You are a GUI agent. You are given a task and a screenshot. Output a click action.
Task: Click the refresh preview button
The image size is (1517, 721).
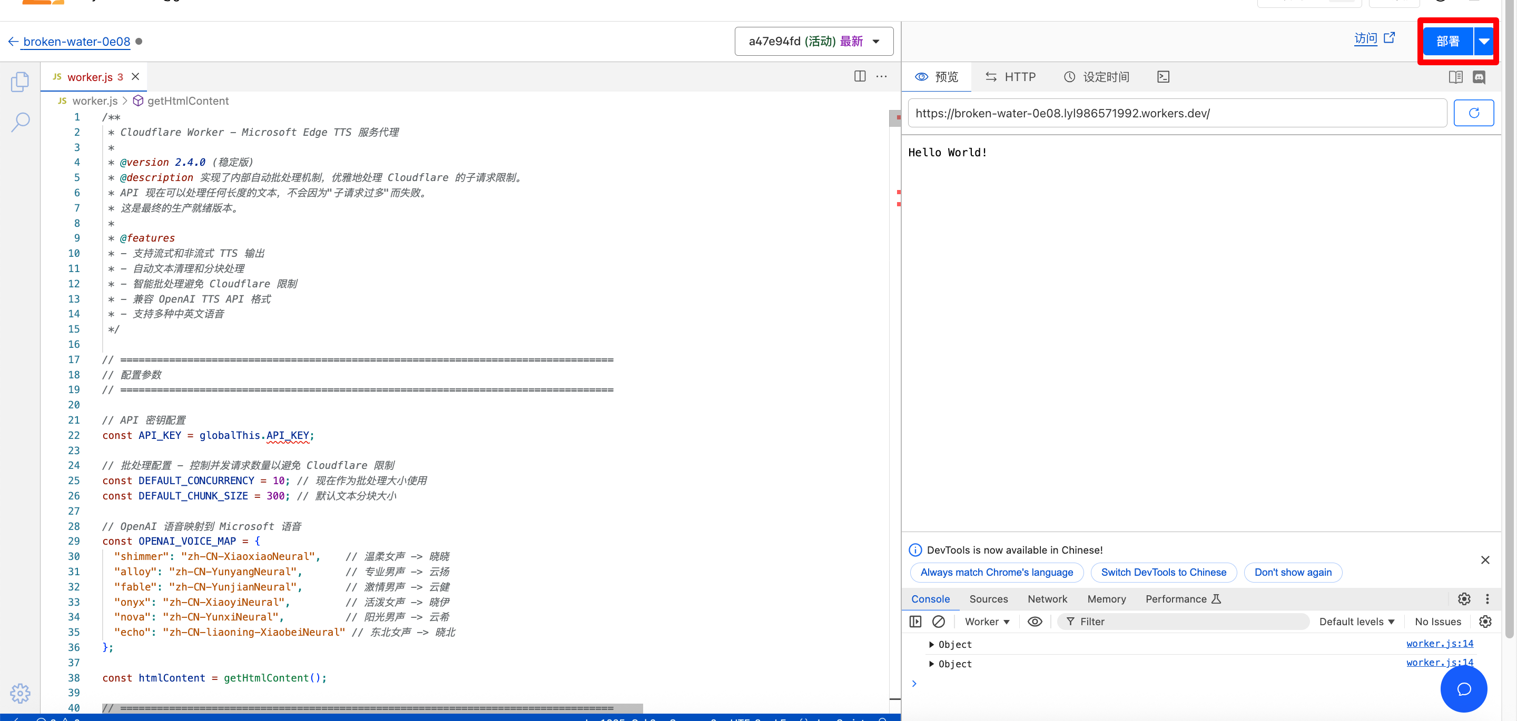1473,113
